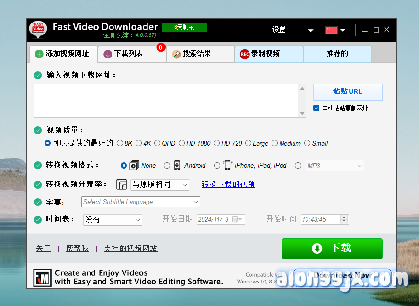Click the Fast Video Downloader logo icon

38,30
